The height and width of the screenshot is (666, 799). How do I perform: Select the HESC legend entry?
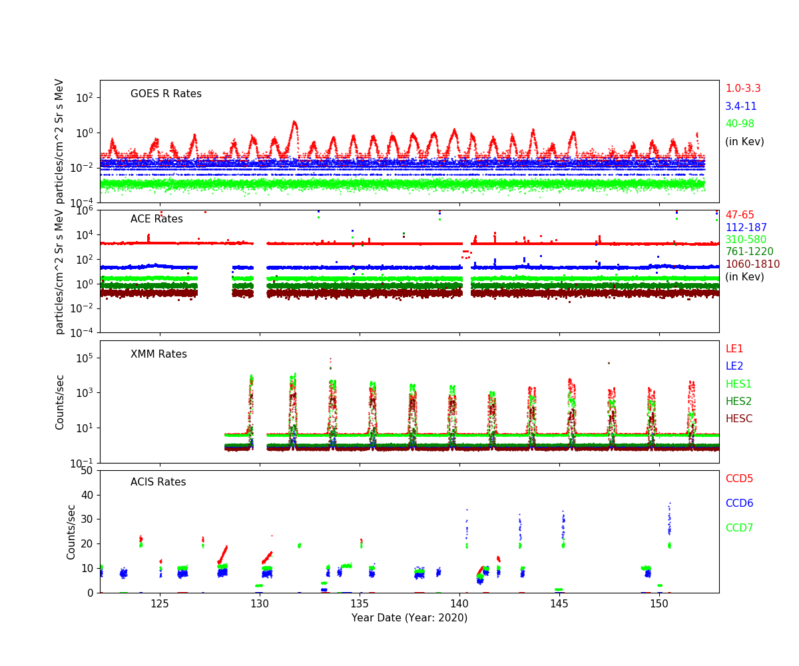tap(738, 419)
